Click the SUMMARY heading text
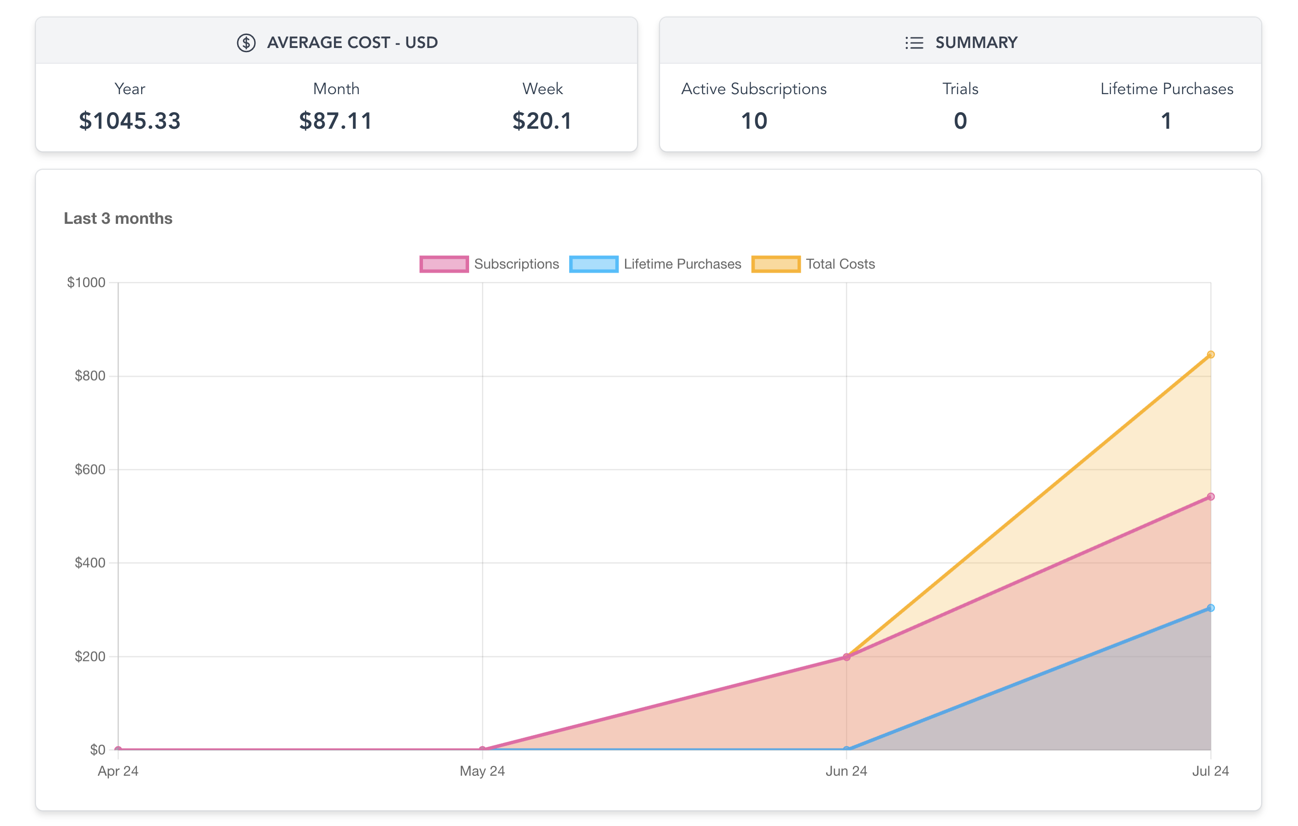The image size is (1298, 826). point(976,42)
